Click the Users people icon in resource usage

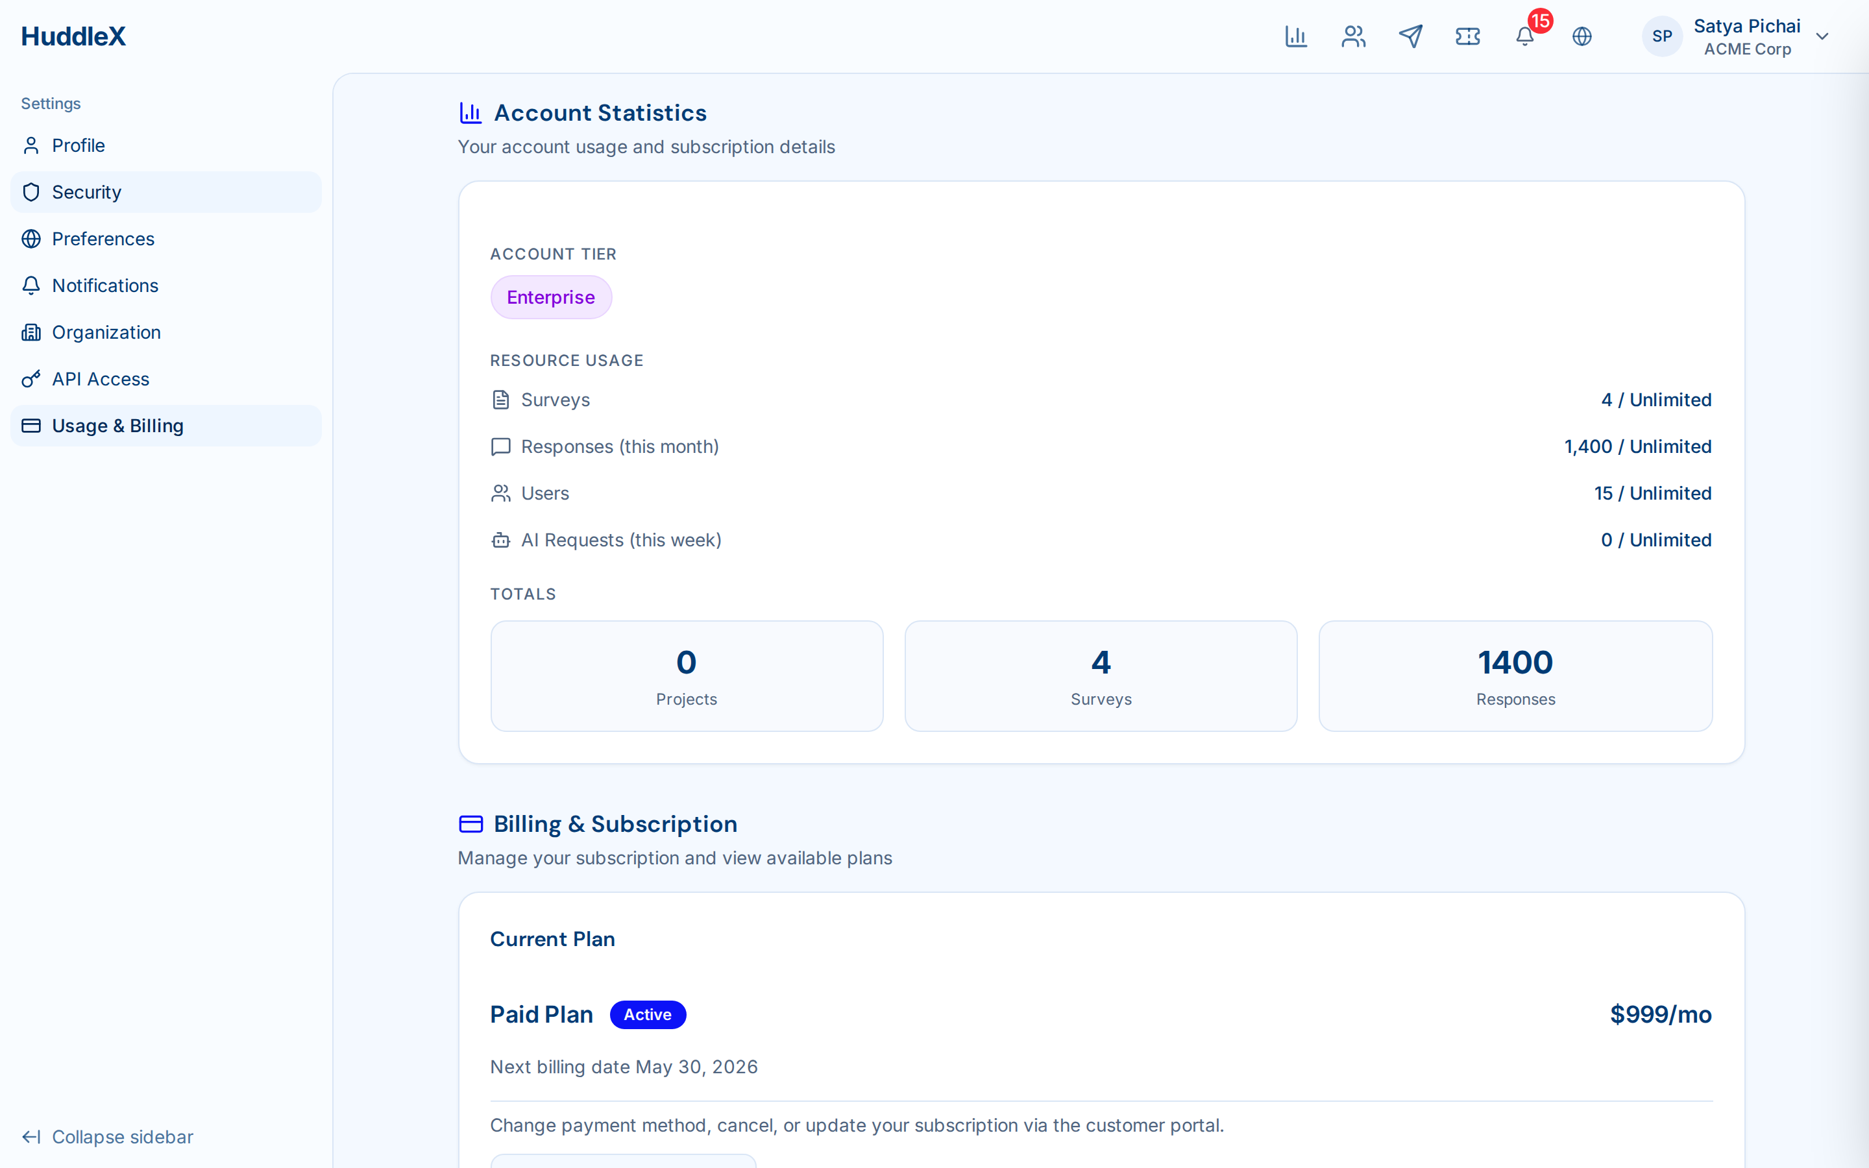[x=500, y=494]
